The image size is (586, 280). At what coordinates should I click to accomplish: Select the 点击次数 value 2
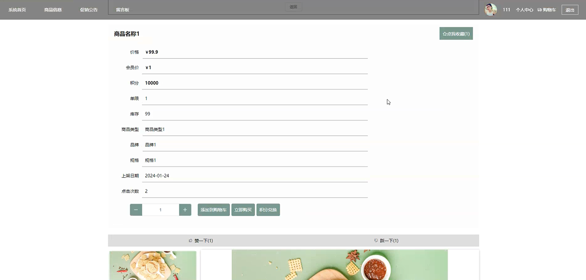(146, 191)
